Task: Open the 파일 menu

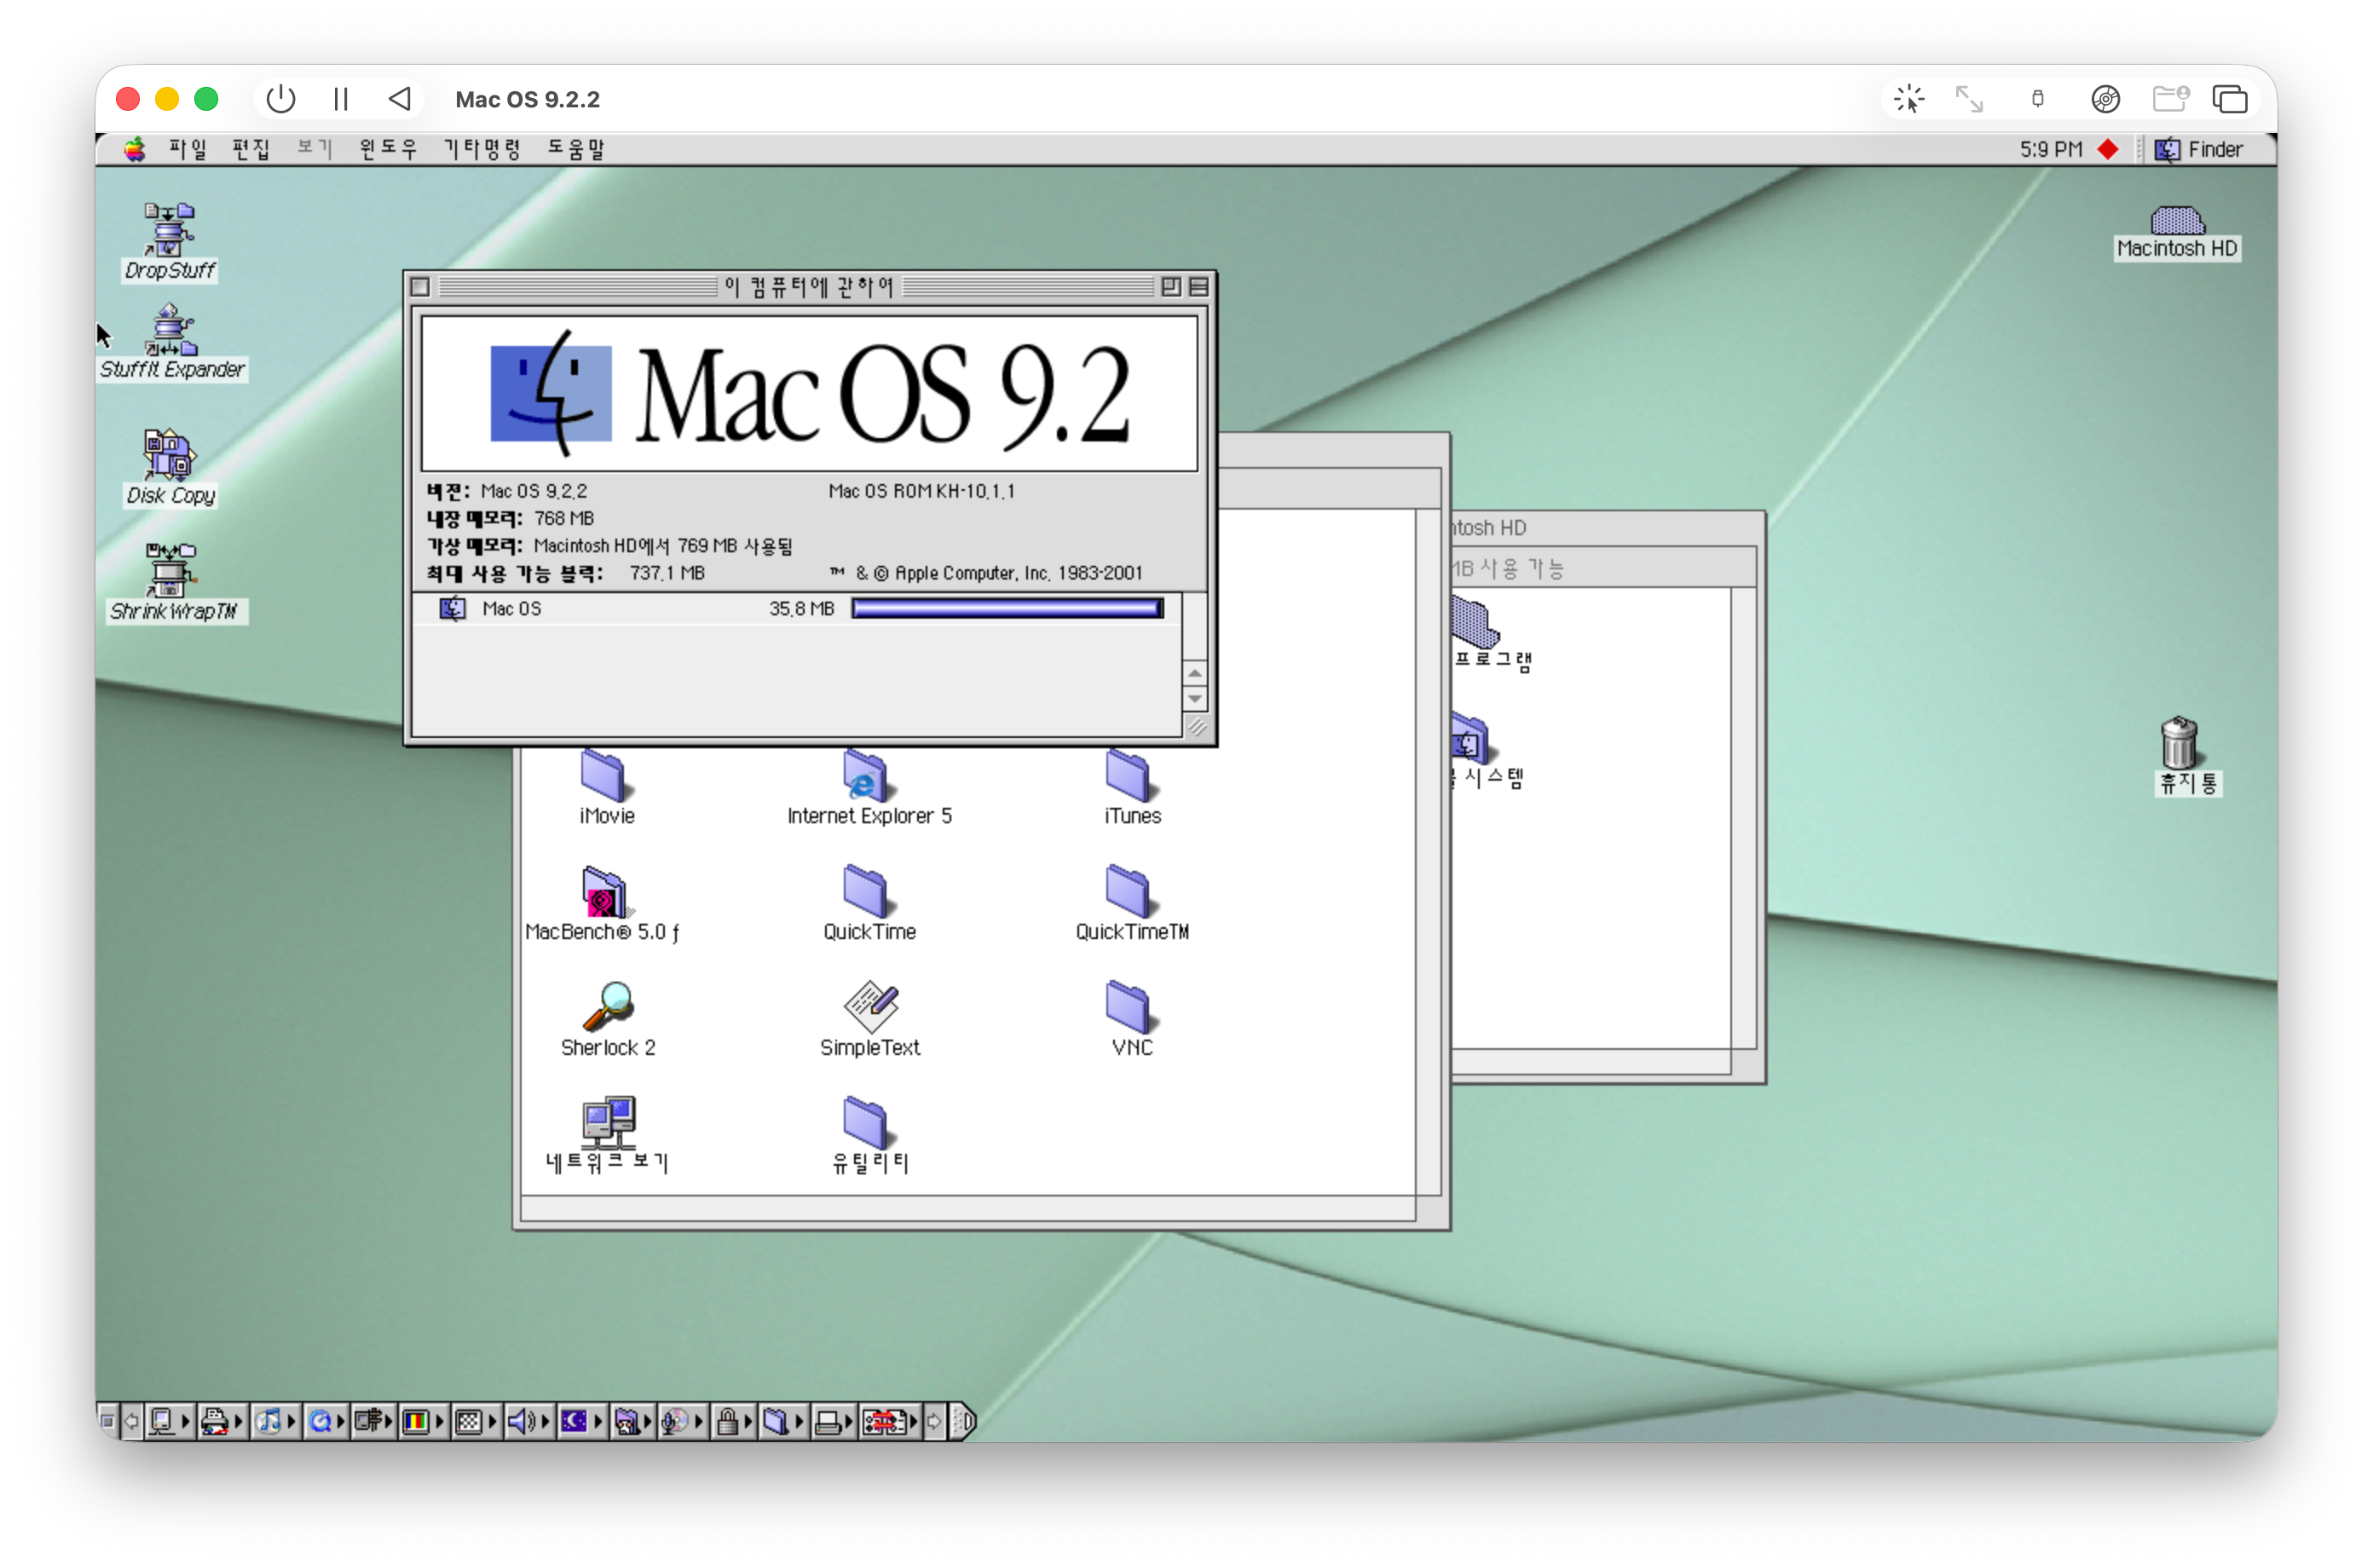Action: 187,149
